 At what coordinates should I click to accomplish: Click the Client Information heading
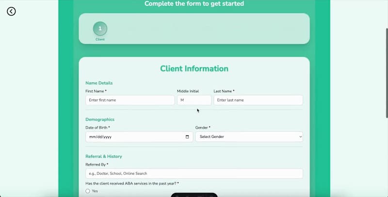pos(194,68)
